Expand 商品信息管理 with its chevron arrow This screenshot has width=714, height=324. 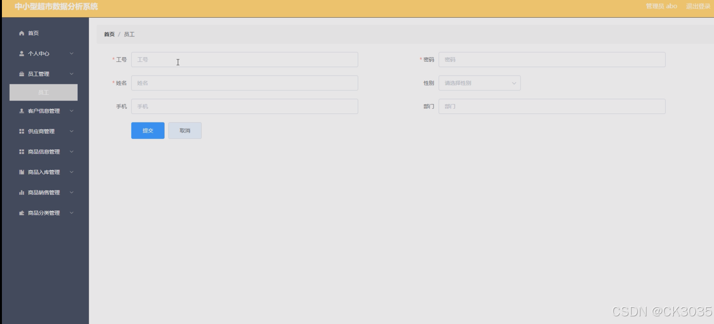pos(71,152)
